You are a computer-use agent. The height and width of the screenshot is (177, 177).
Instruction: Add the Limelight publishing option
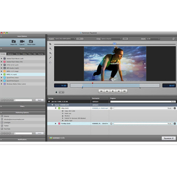click(2, 122)
